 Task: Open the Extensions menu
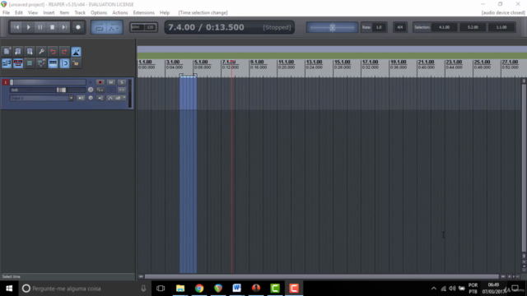(x=143, y=13)
